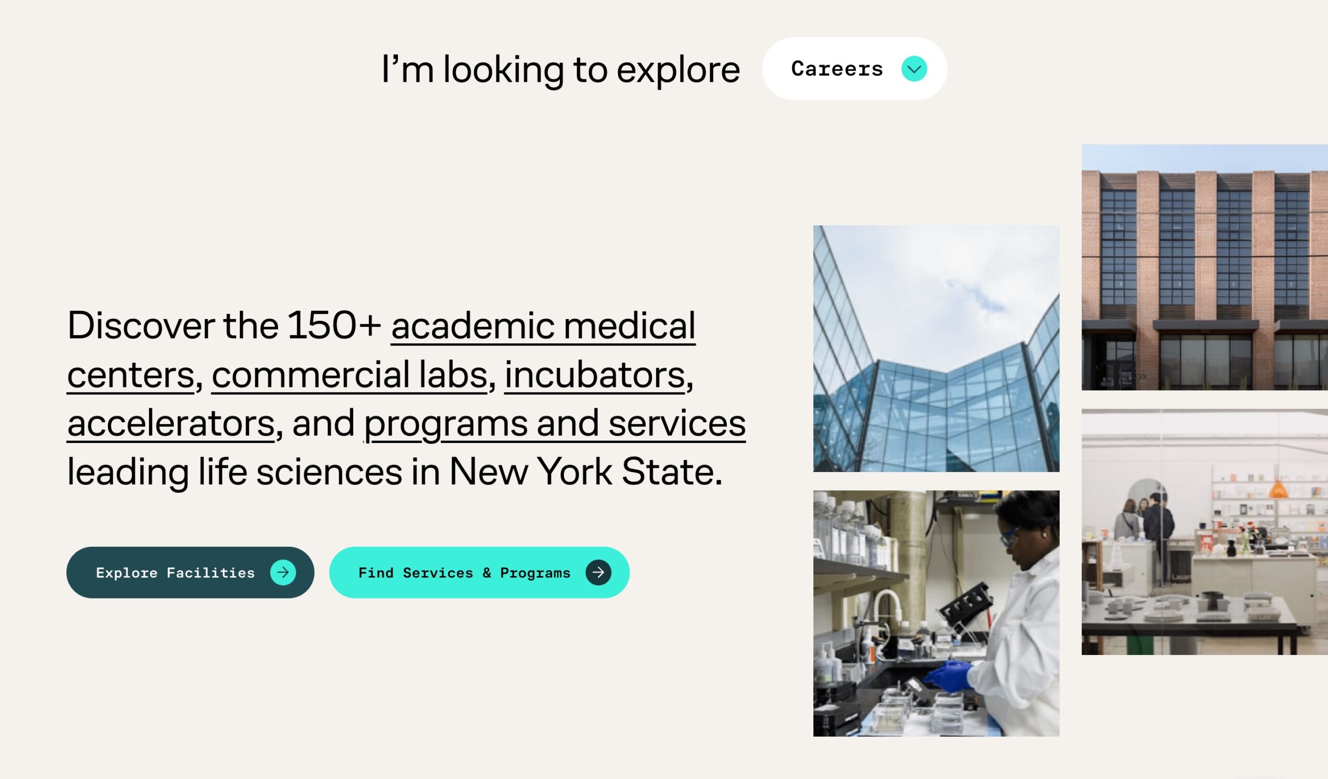Click the arrow icon in Find Services & Programs
The image size is (1328, 779).
(598, 572)
